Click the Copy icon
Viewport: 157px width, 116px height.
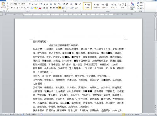coord(8,6)
